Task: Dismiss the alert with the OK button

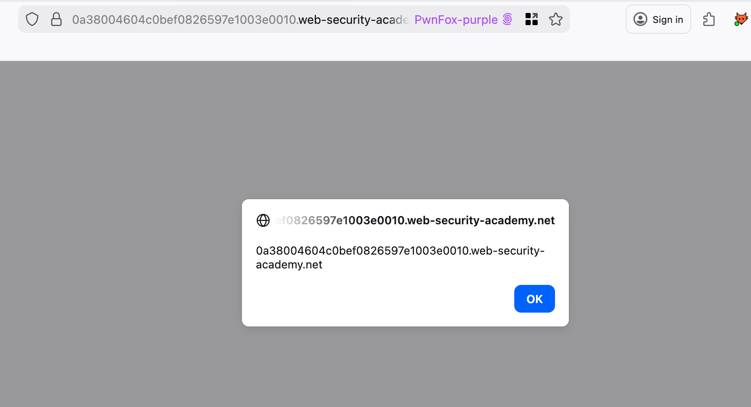Action: pyautogui.click(x=534, y=299)
